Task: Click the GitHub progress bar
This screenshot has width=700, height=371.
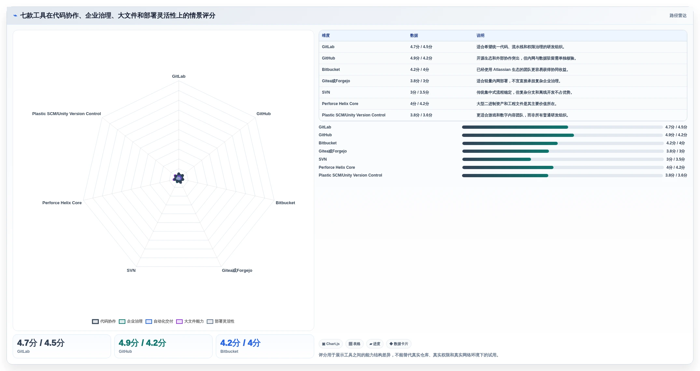Action: (x=562, y=135)
